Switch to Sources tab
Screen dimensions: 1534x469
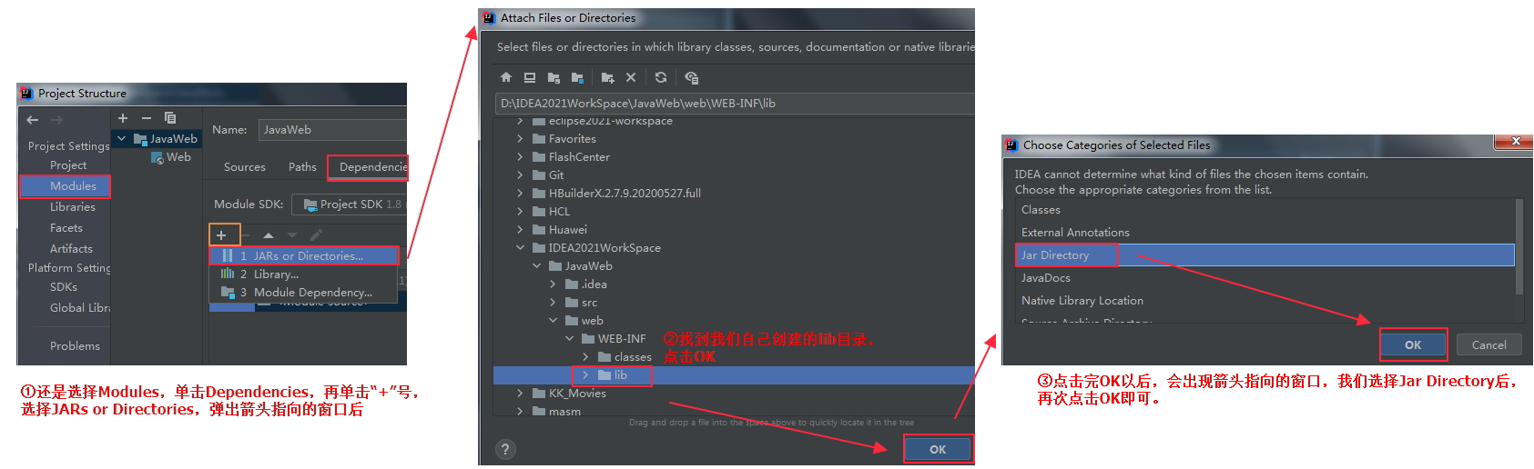pos(245,167)
